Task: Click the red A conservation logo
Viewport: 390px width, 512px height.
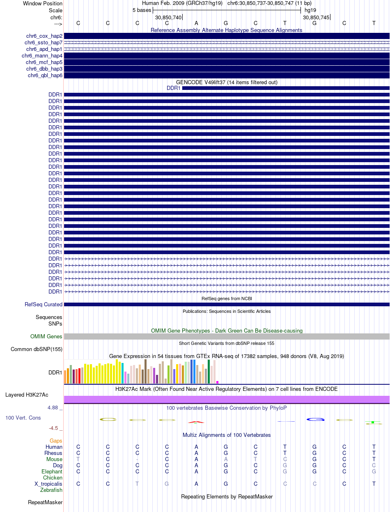Action: (x=196, y=421)
